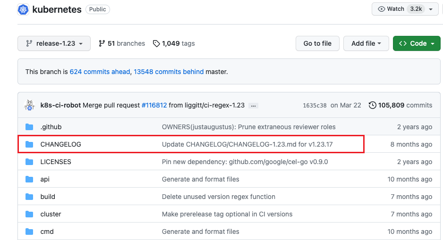Open the api row's Generate and format files commit
The width and height of the screenshot is (443, 240).
pyautogui.click(x=201, y=179)
